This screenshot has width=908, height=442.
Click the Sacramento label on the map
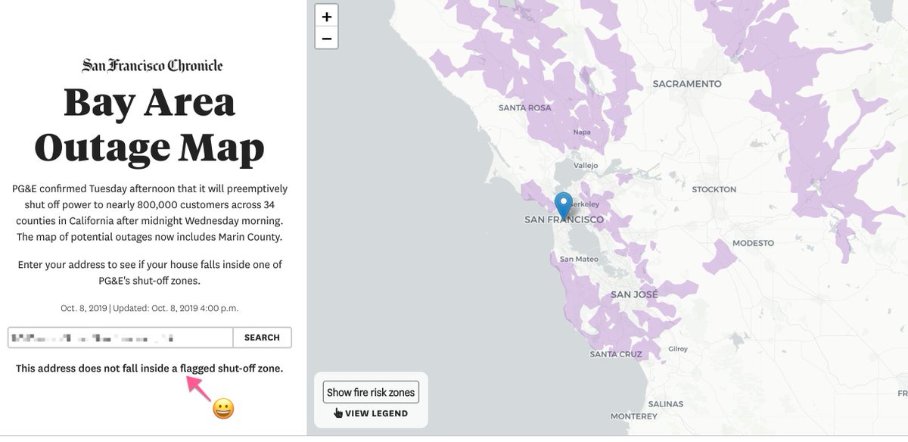[687, 84]
